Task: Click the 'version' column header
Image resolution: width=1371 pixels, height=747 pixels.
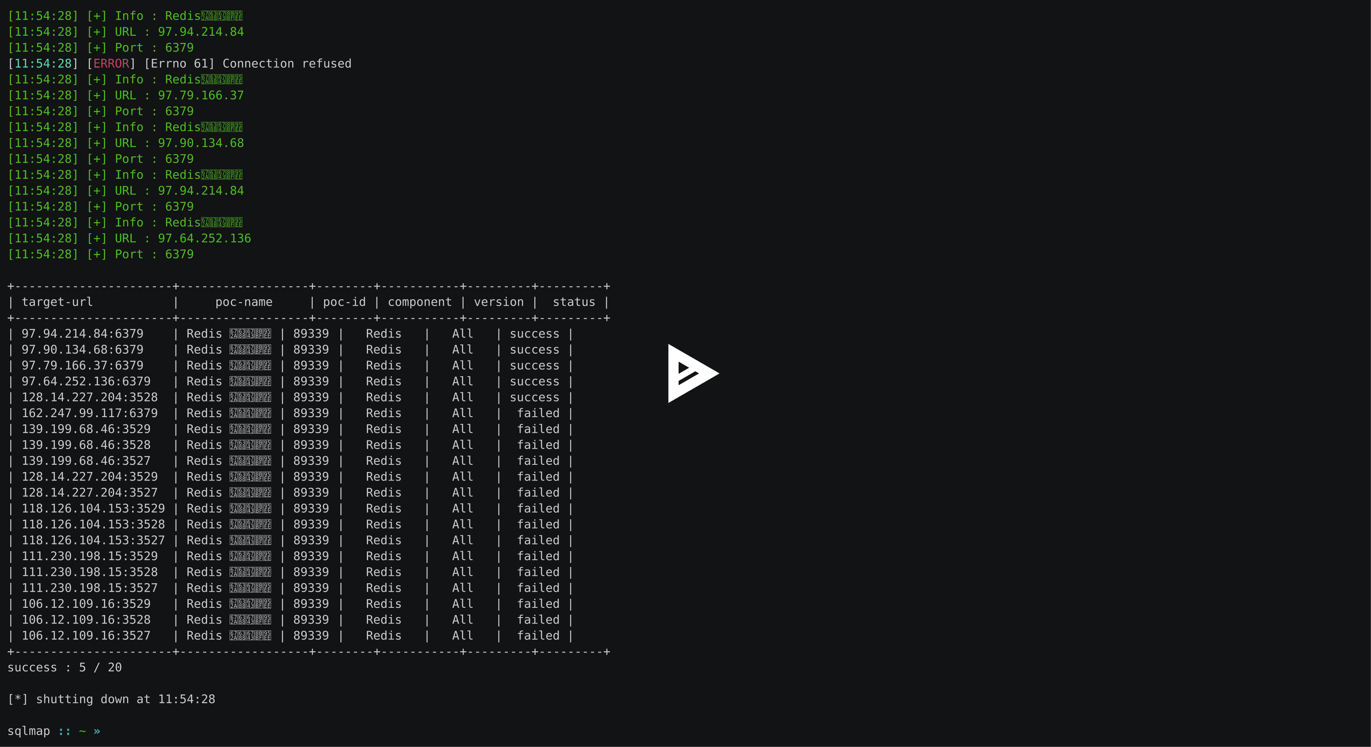Action: point(499,302)
